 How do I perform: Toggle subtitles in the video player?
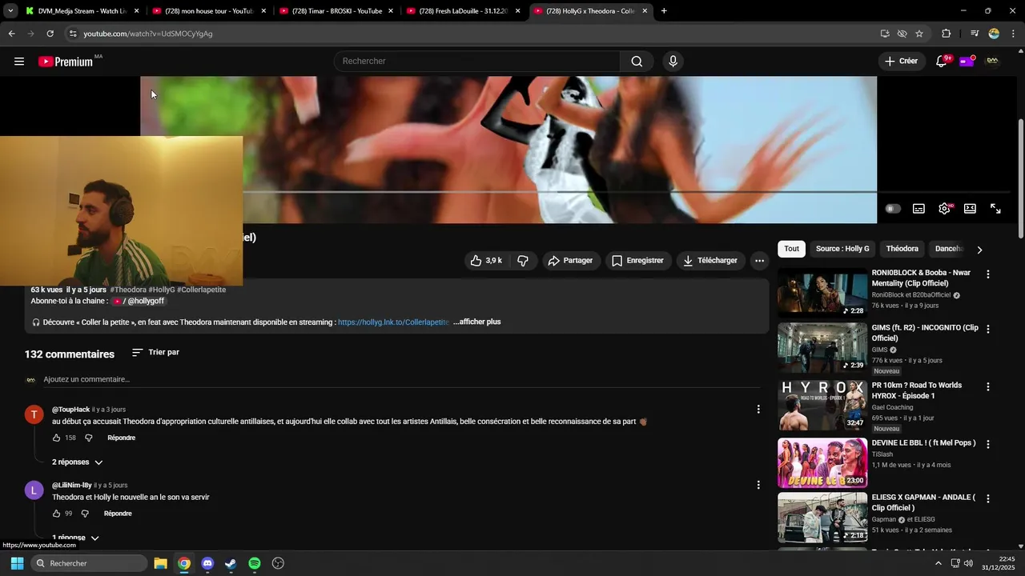(x=918, y=209)
